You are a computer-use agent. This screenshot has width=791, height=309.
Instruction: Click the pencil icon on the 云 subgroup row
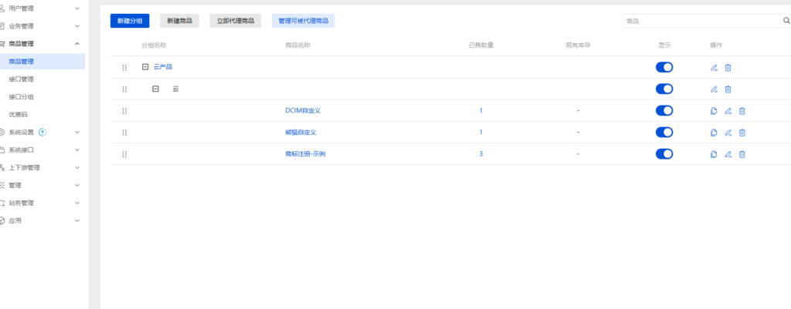click(714, 89)
